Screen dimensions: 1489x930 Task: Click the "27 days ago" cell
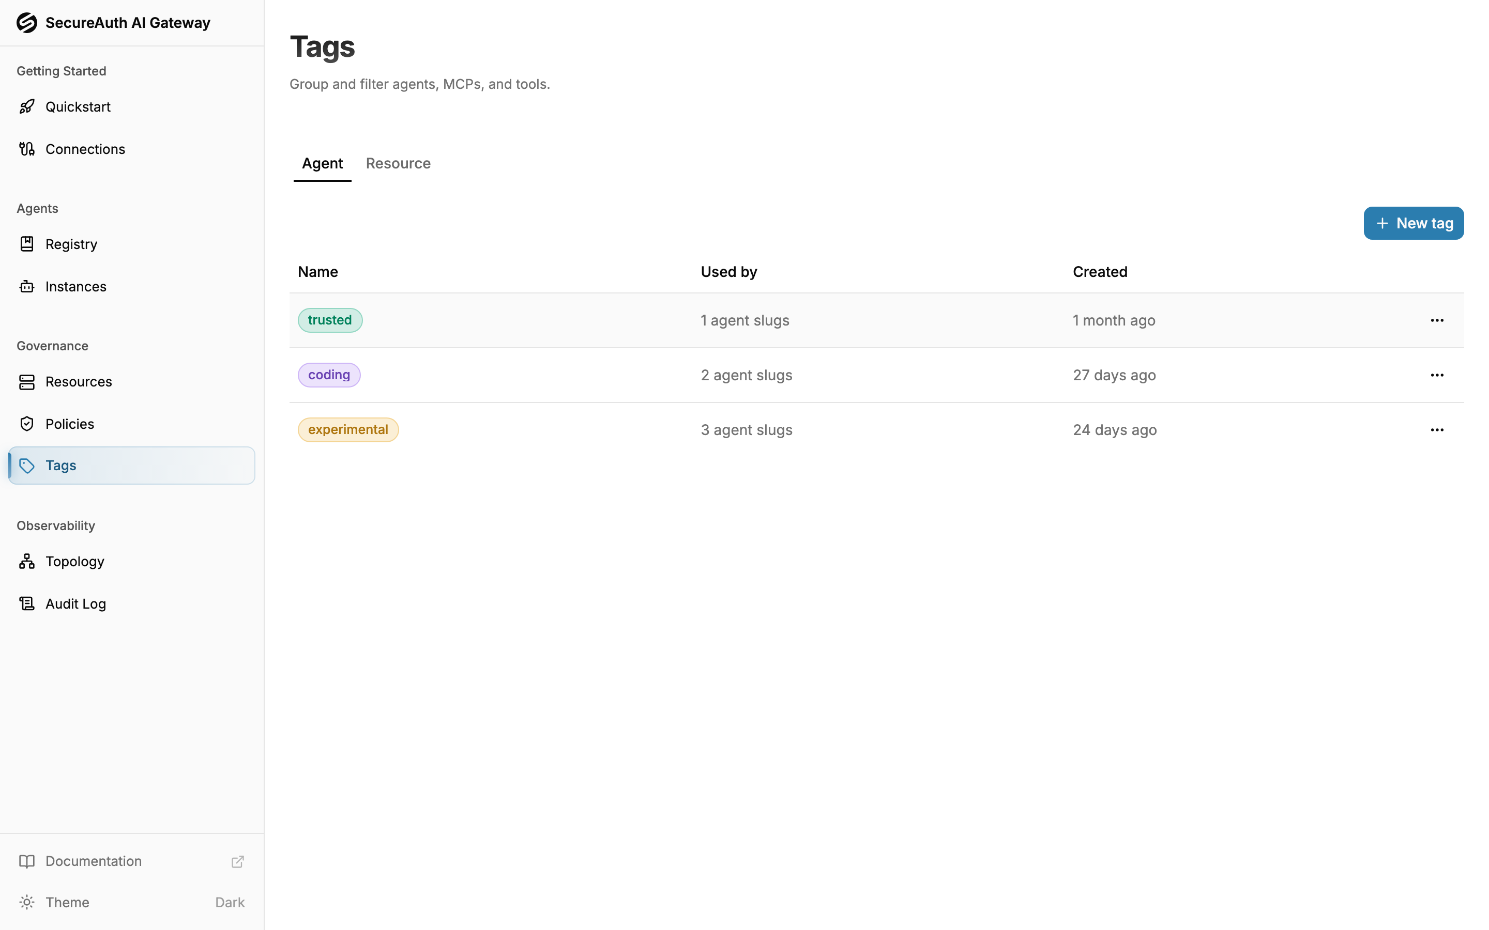tap(1114, 375)
